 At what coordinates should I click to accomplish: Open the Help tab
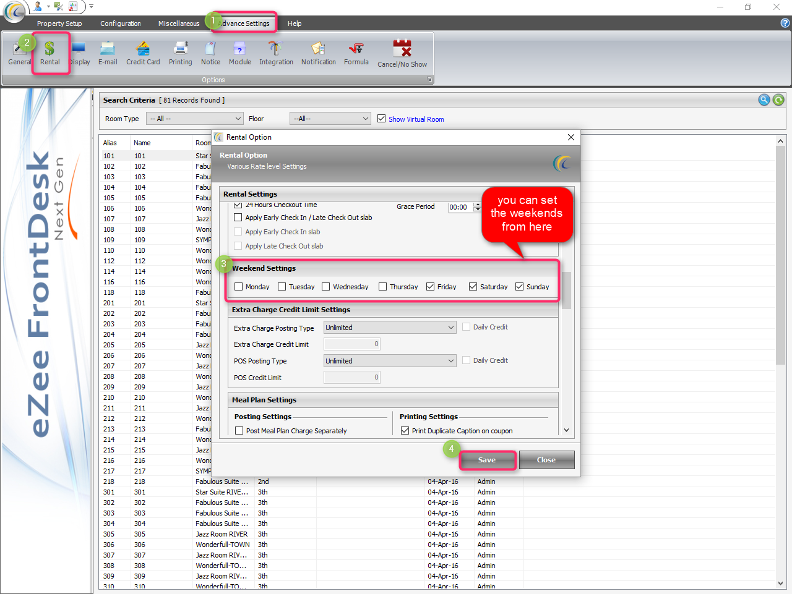point(295,23)
